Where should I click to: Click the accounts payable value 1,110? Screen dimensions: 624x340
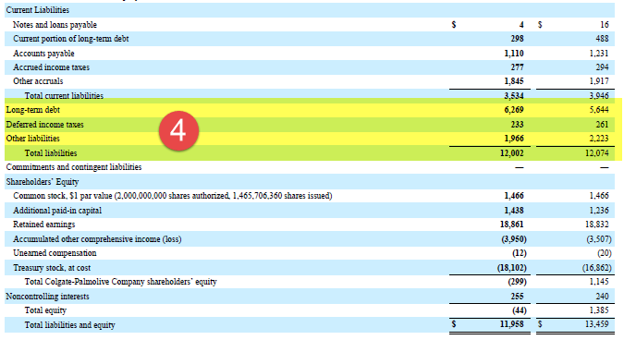point(514,54)
